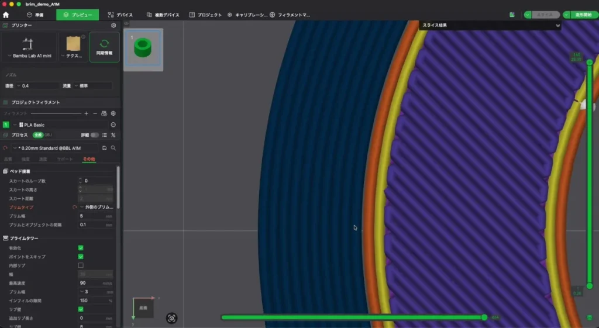Click the 同期情報 sync button
Viewport: 599px width, 328px height.
click(x=104, y=47)
